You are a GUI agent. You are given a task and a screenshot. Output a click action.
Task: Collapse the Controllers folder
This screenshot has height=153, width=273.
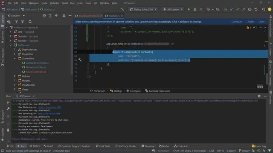point(15,59)
